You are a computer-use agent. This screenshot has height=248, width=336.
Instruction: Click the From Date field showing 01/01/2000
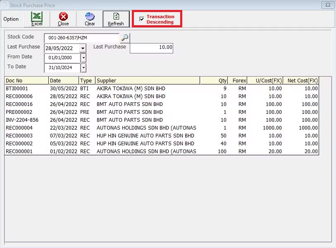click(x=62, y=58)
